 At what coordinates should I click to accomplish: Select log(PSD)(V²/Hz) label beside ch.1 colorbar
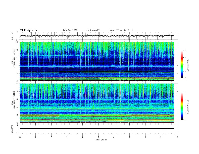[188, 66]
